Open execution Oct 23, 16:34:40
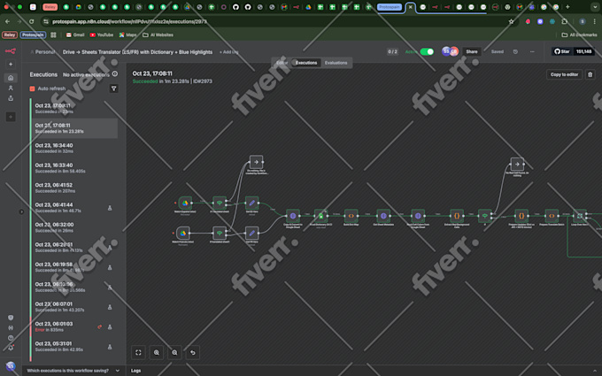602x376 pixels. coord(75,148)
